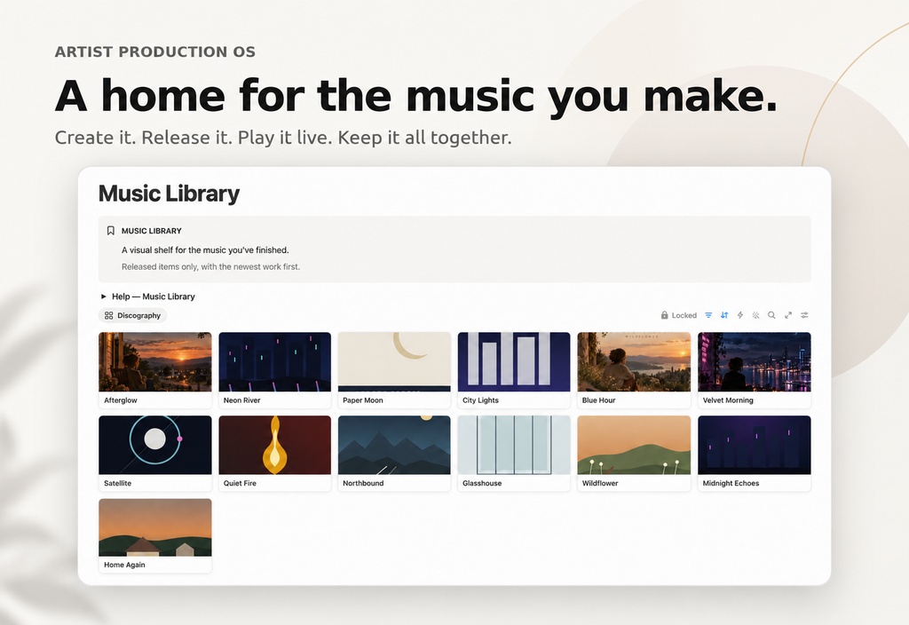
Task: Open the Home Again album cover
Action: click(x=155, y=527)
